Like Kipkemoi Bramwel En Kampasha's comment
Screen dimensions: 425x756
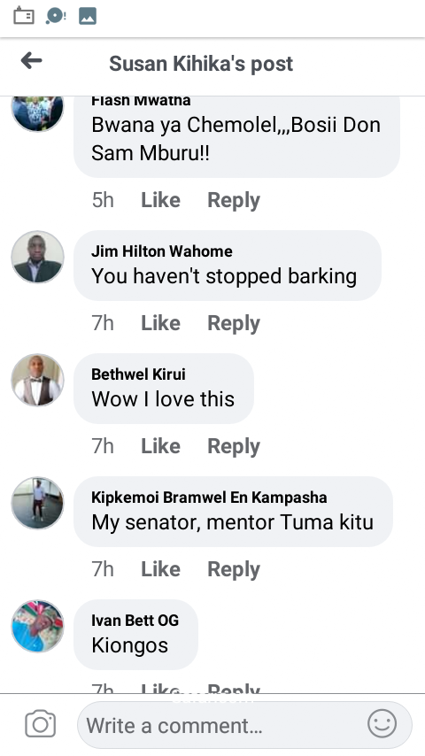click(x=160, y=569)
